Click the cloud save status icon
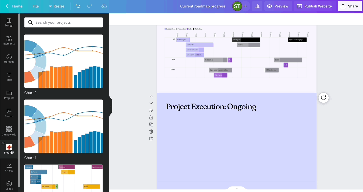The image size is (363, 192). pos(104,6)
